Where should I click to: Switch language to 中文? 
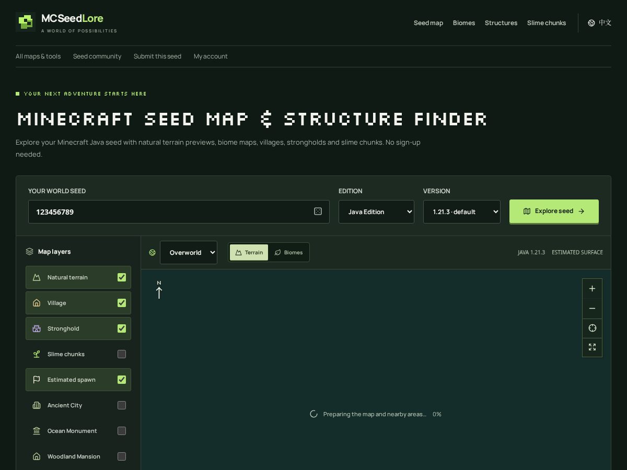coord(600,23)
